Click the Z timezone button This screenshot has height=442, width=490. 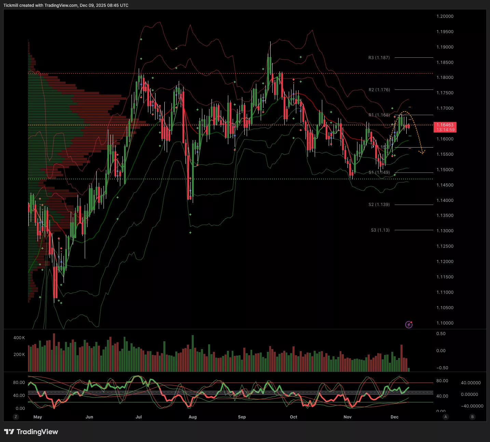(16, 417)
